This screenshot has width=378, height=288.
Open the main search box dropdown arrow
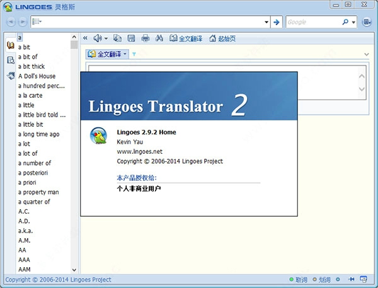click(266, 22)
